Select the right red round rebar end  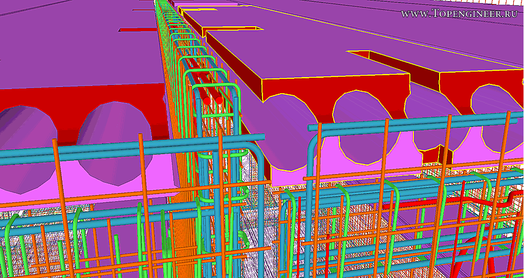click(x=219, y=100)
